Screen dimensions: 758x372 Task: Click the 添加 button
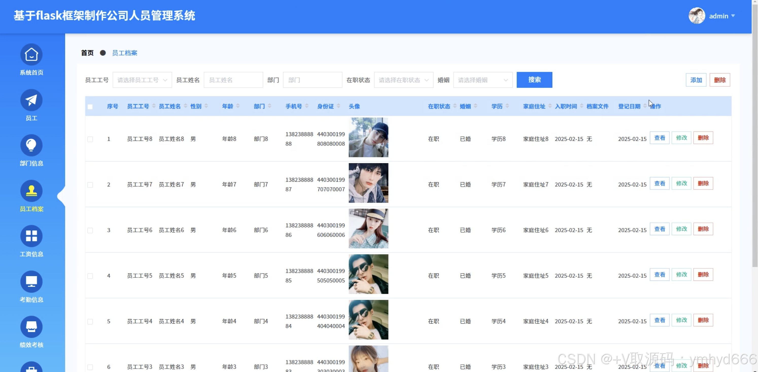[696, 80]
